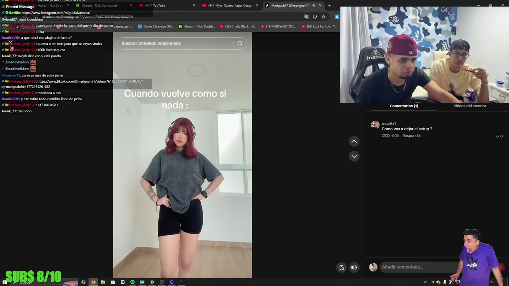Open the '(19) PARTYNEXTDO...' bookmark
This screenshot has height=286, width=509.
(x=278, y=27)
